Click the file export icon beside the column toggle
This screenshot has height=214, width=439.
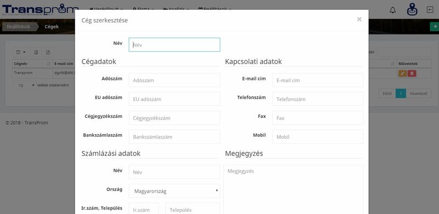(x=36, y=52)
